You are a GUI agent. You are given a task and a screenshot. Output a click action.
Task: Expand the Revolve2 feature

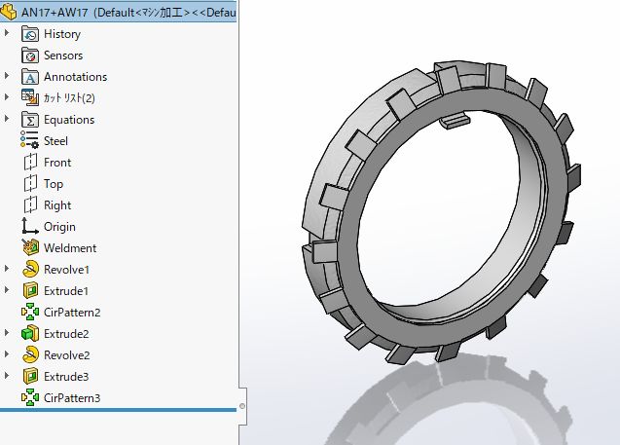point(7,353)
